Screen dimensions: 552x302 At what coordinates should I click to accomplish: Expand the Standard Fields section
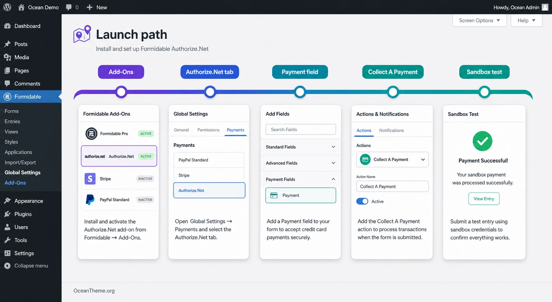pyautogui.click(x=301, y=147)
